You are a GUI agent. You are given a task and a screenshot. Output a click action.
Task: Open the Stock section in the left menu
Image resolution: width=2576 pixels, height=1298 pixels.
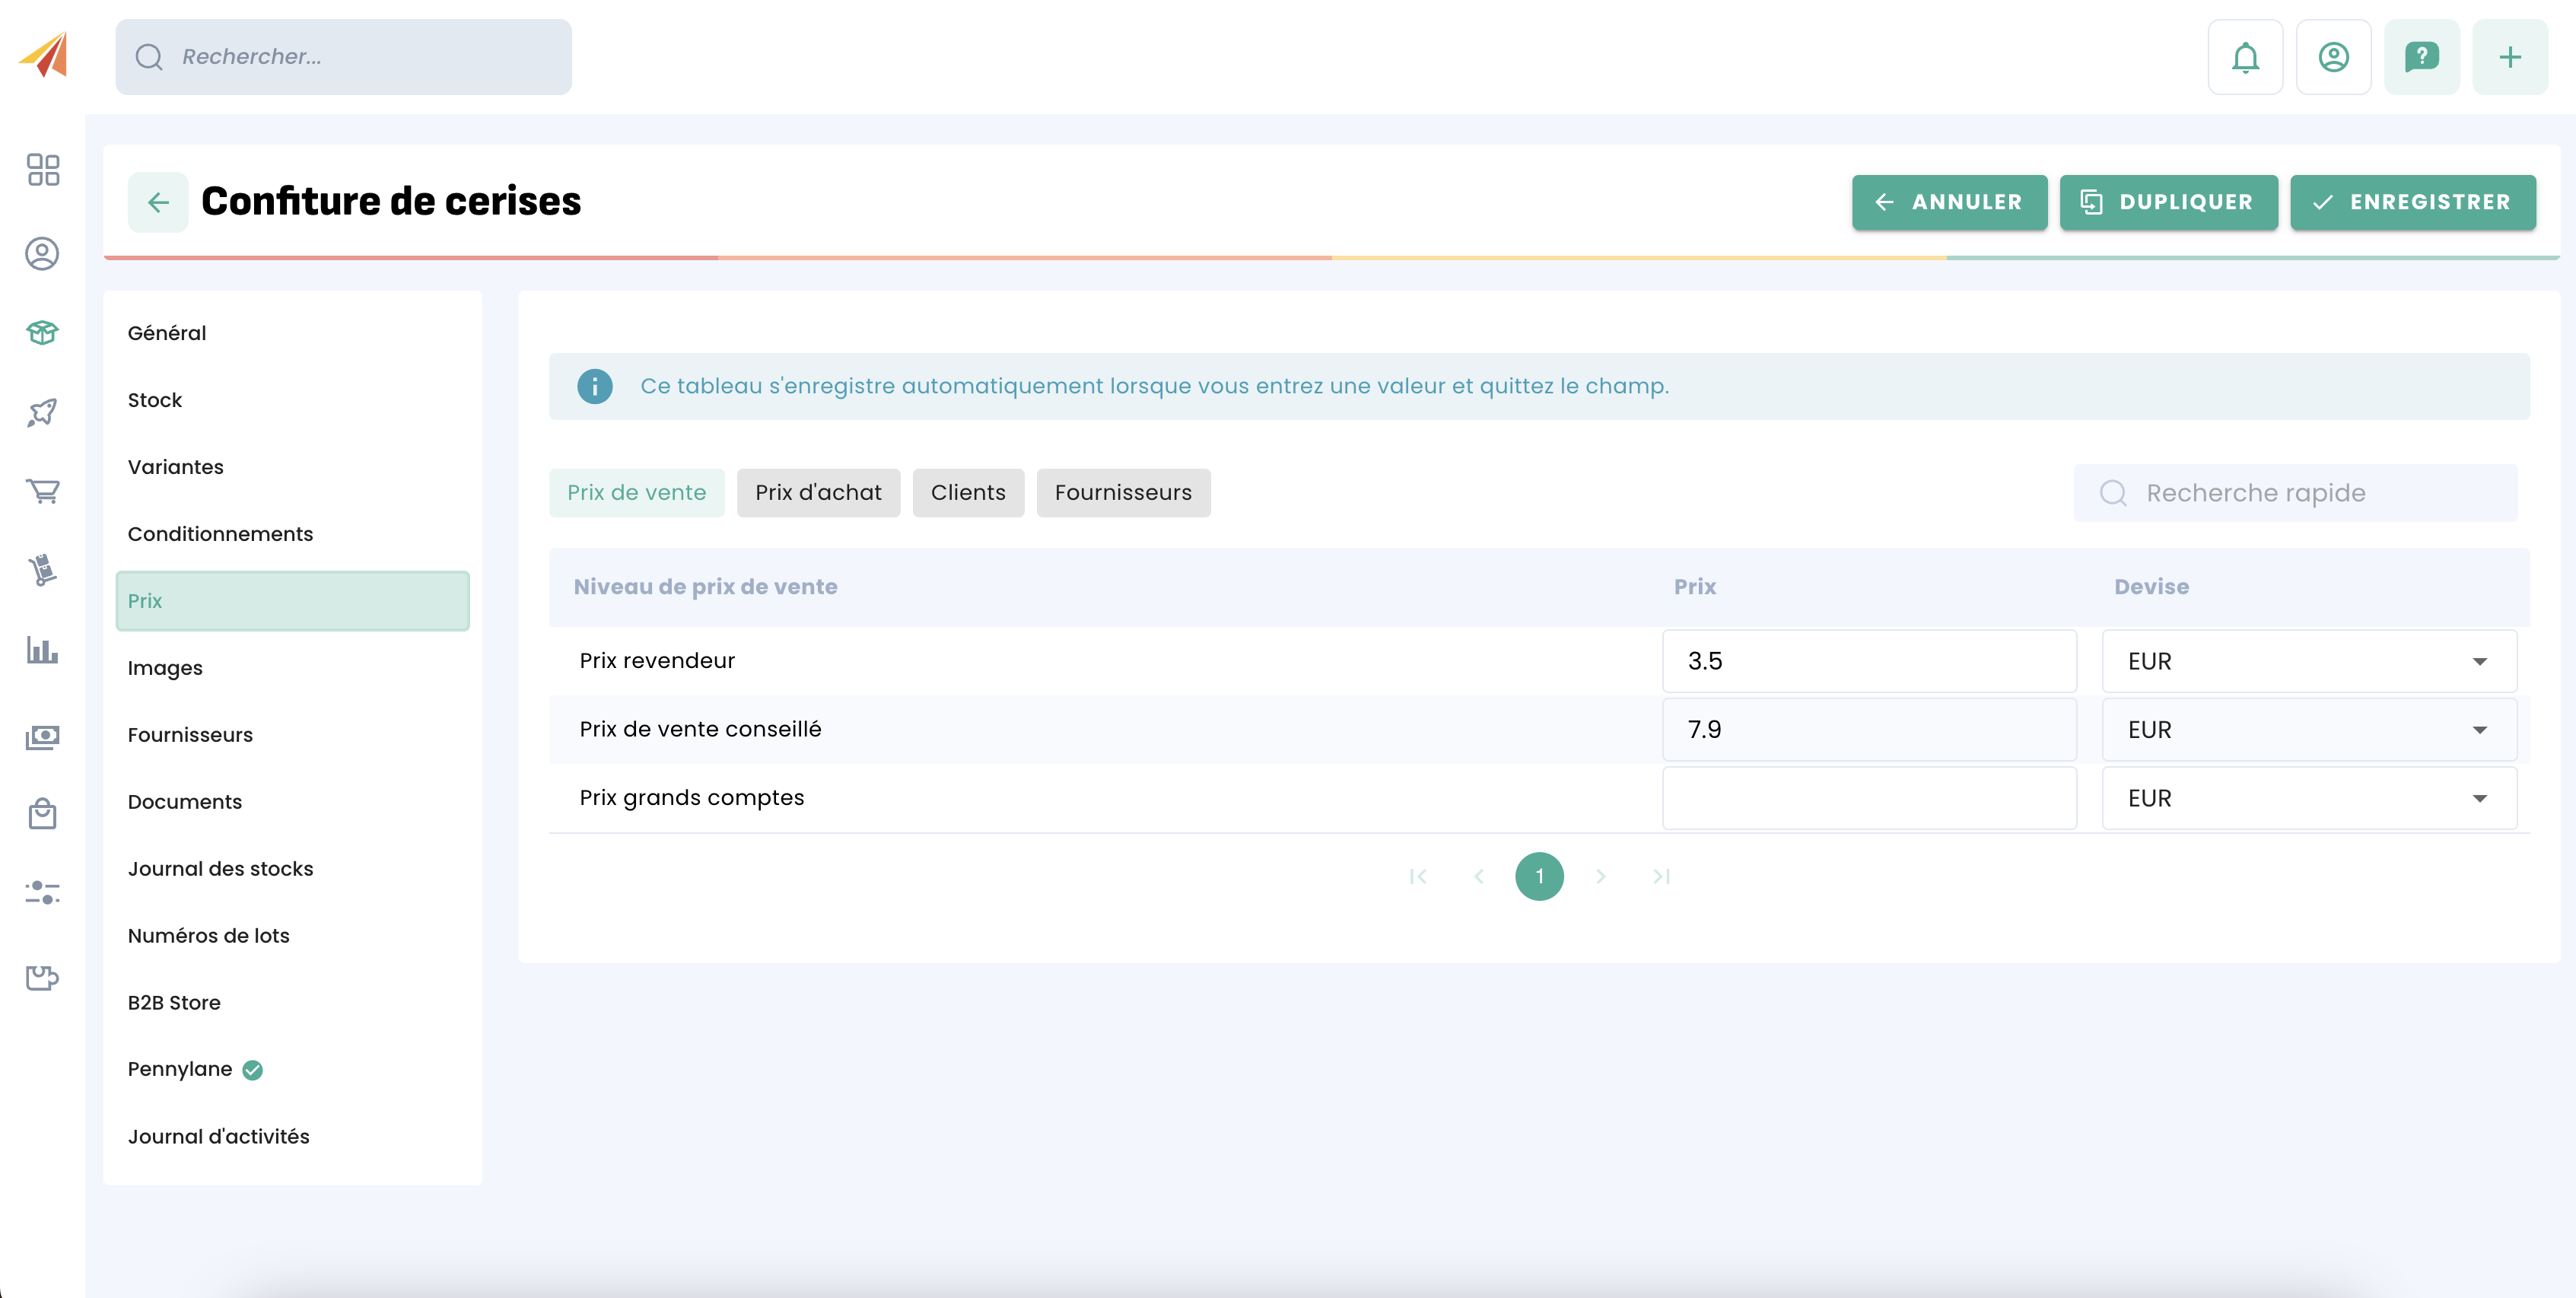coord(155,400)
